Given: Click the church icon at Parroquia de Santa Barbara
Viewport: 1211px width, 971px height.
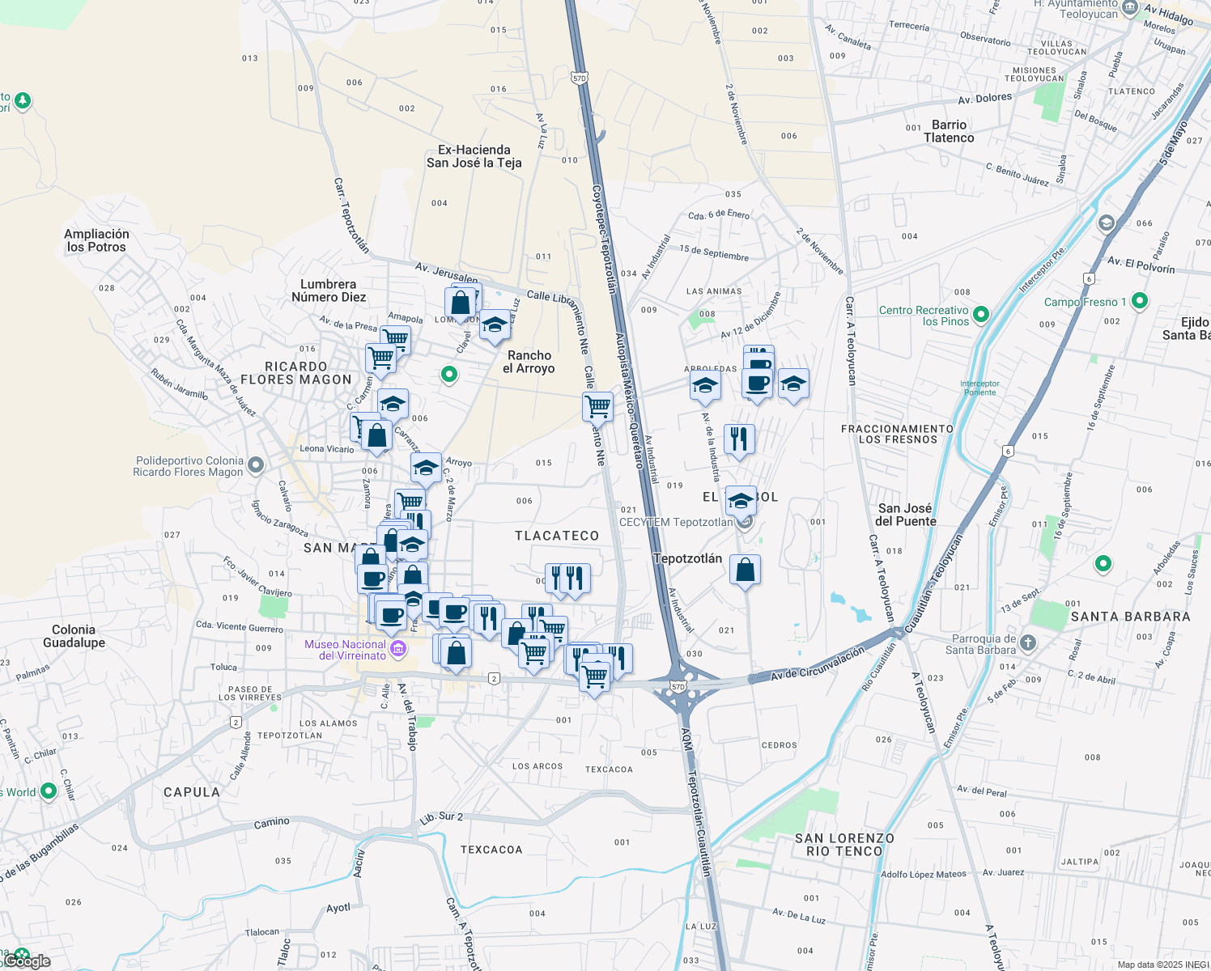Looking at the screenshot, I should coord(1026,643).
